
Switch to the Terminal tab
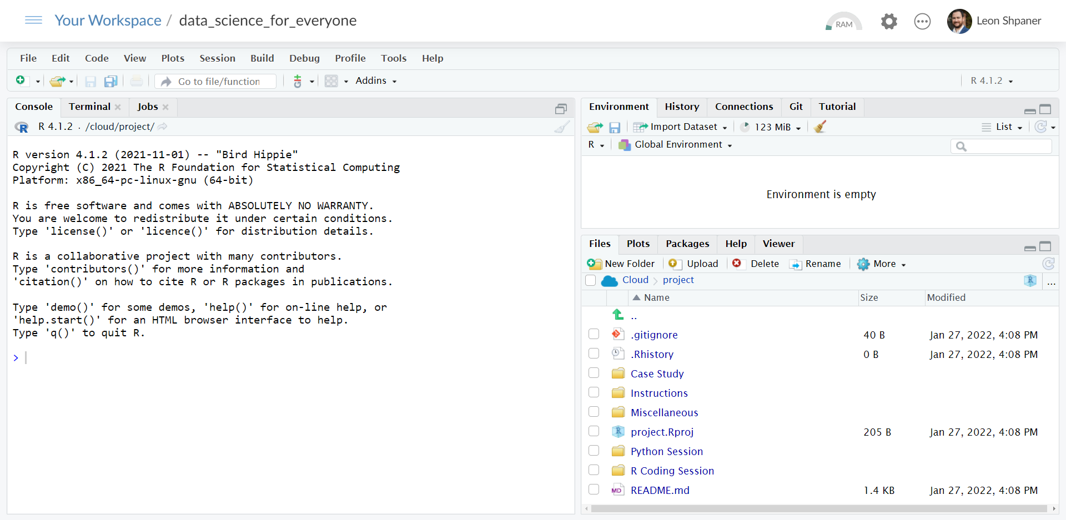89,107
